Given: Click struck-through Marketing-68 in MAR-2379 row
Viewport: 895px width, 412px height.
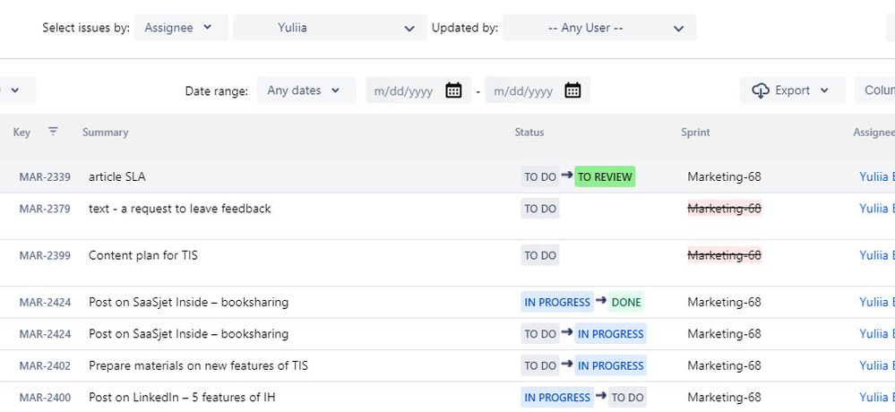Looking at the screenshot, I should pyautogui.click(x=725, y=209).
